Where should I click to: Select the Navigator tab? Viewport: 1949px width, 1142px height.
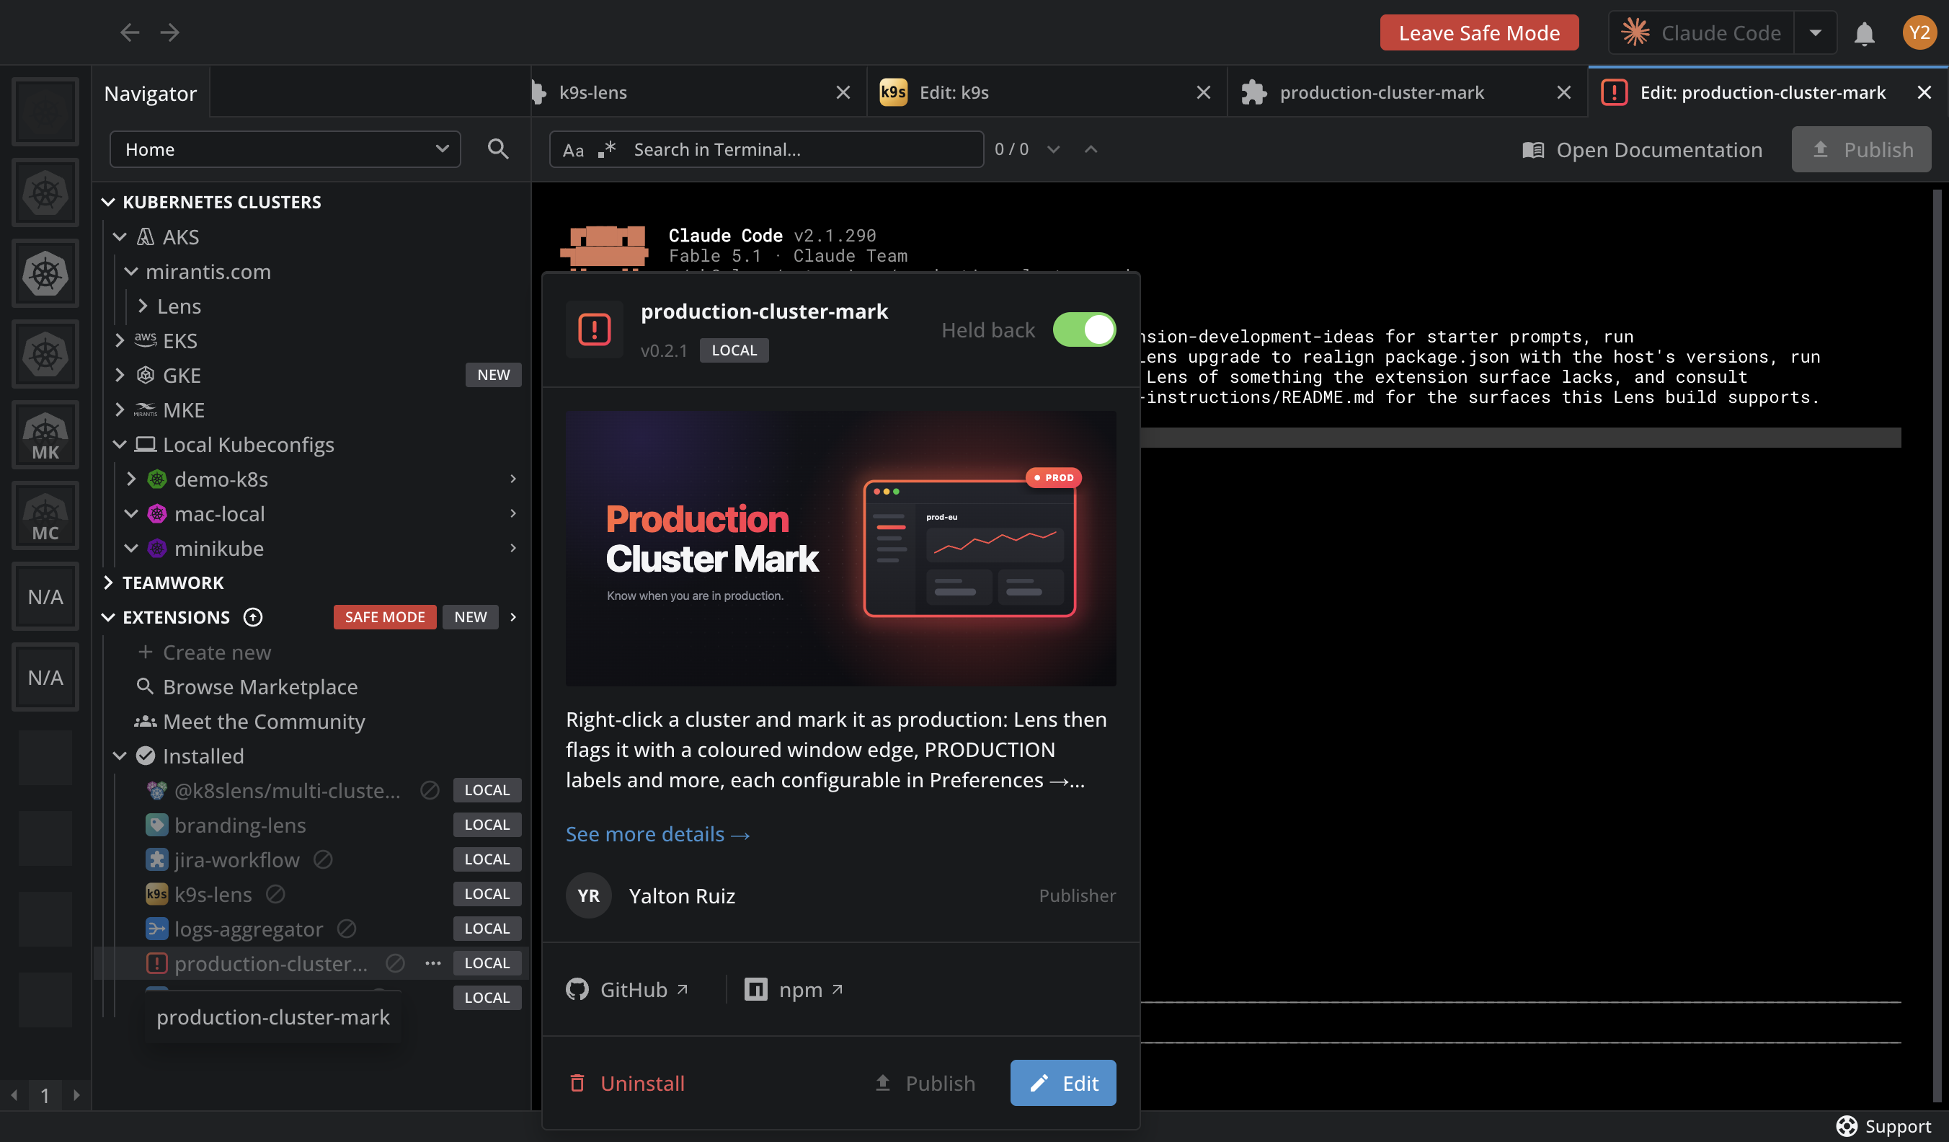[151, 94]
